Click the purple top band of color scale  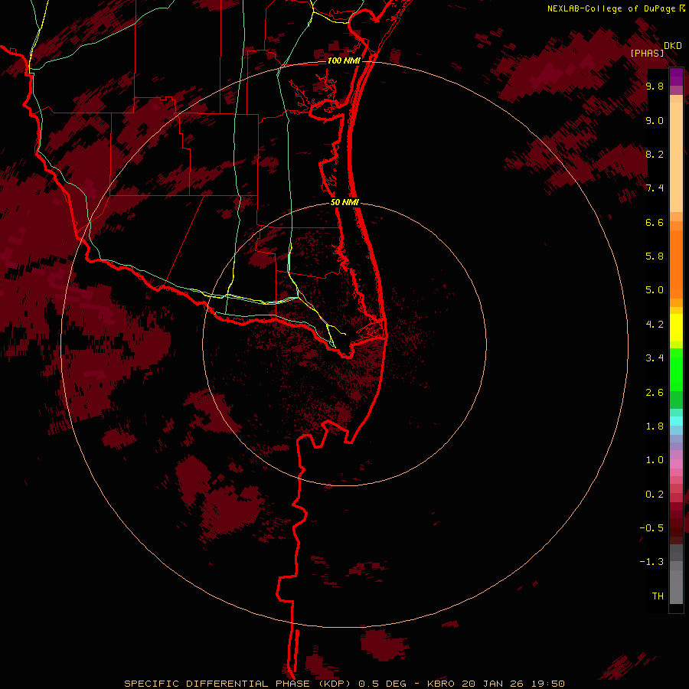click(676, 77)
